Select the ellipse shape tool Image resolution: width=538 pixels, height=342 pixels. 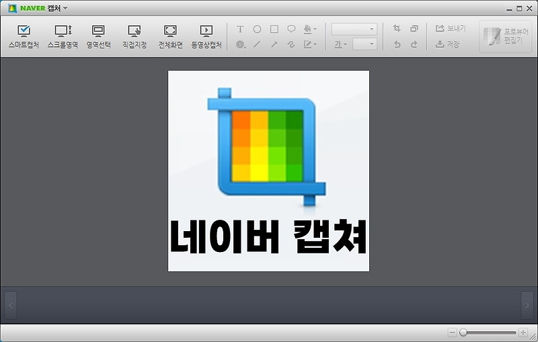coord(257,29)
